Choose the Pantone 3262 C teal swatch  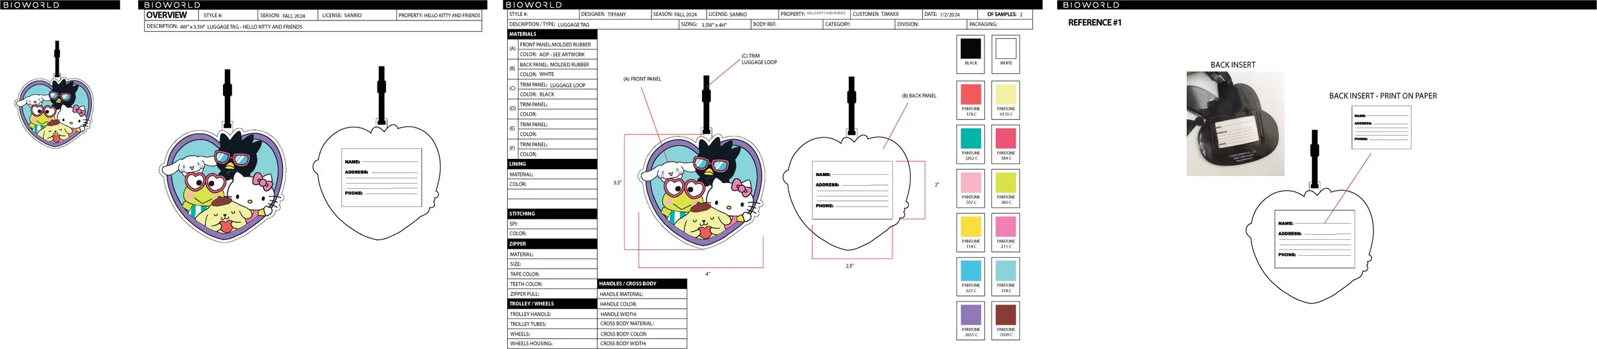click(x=970, y=138)
